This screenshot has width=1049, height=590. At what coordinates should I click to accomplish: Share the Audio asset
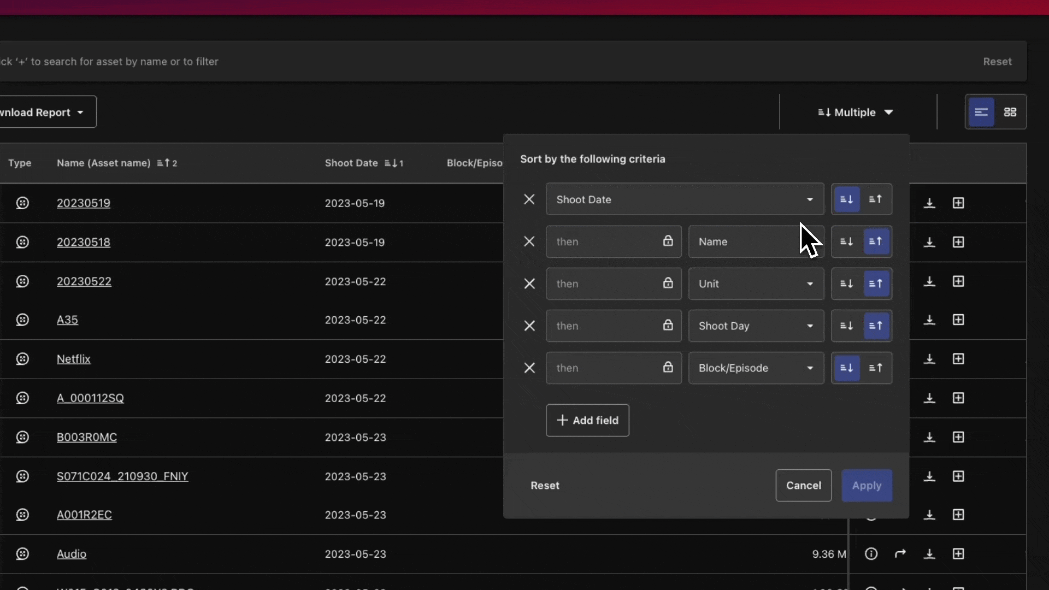(x=900, y=554)
